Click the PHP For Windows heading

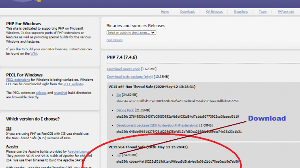24,24
